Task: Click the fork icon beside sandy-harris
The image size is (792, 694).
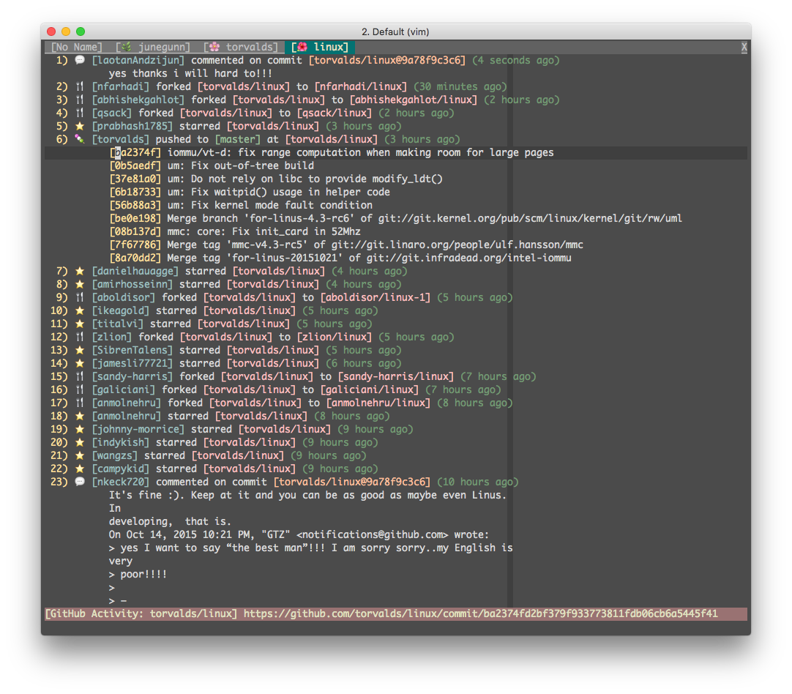Action: (80, 376)
